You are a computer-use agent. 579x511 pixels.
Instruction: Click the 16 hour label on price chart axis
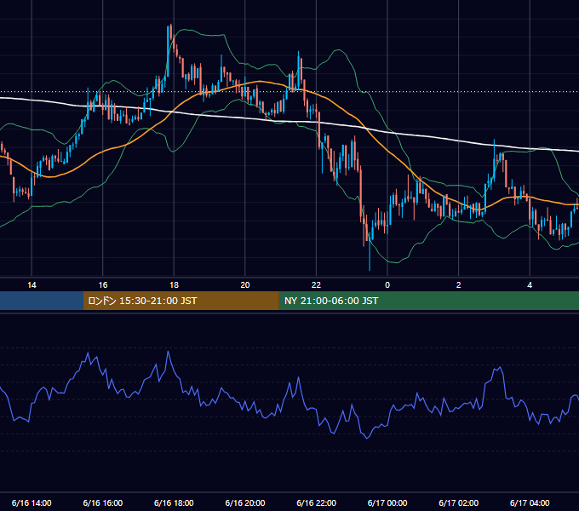pyautogui.click(x=103, y=285)
